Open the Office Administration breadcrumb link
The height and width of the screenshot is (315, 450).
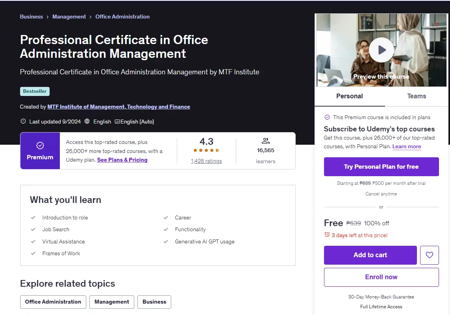pos(122,17)
